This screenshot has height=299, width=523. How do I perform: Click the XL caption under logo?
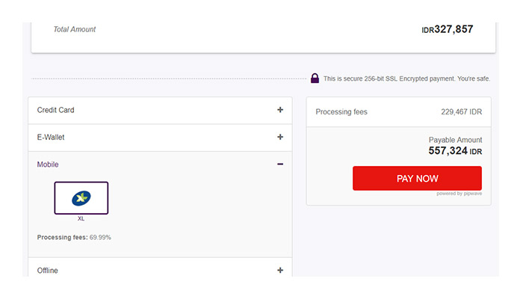point(81,219)
